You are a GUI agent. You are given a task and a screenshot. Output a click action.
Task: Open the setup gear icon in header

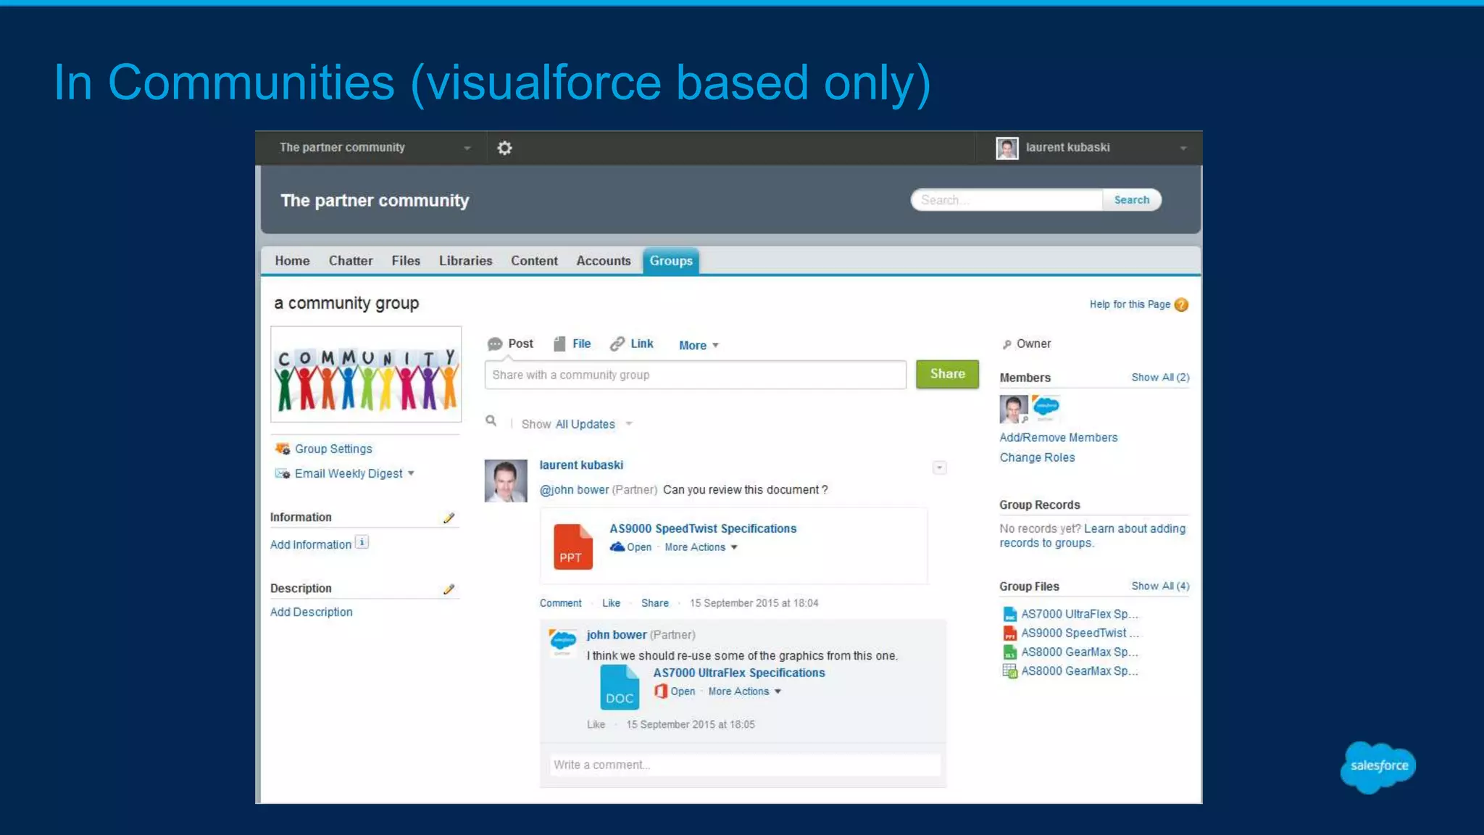tap(504, 148)
